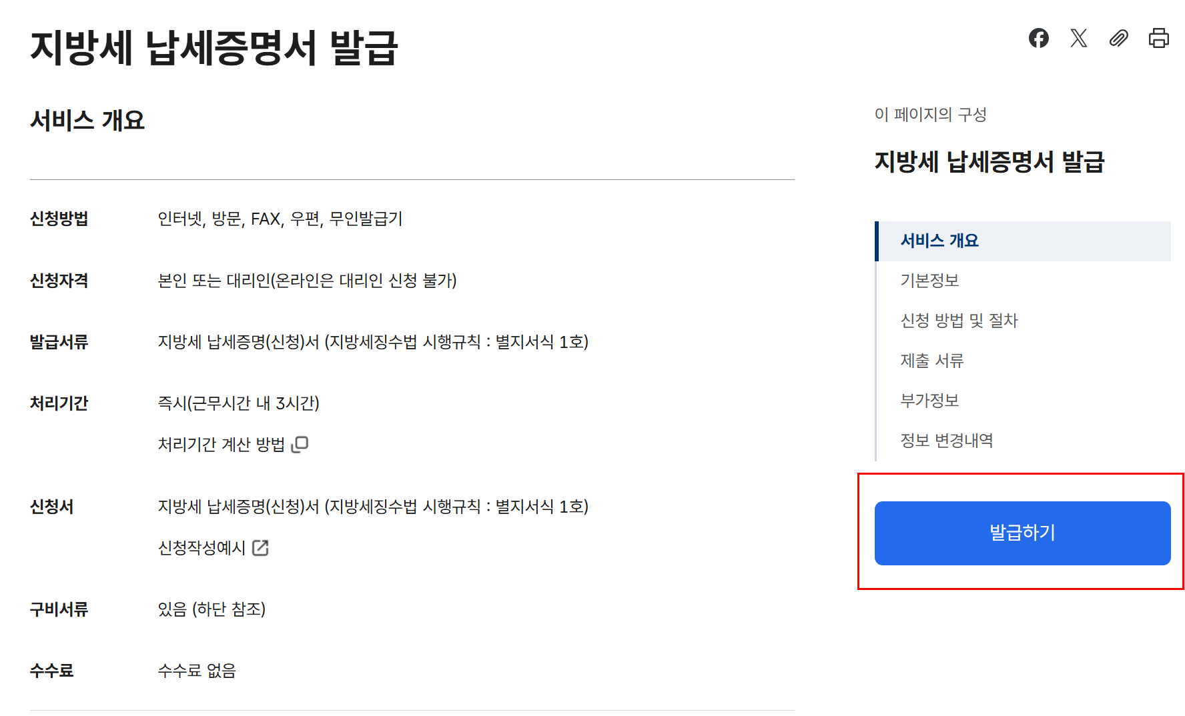
Task: Open 처리기간 계산 방법 link
Action: (x=221, y=444)
